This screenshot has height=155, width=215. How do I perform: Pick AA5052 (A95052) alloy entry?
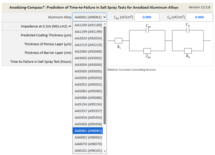tap(88, 84)
